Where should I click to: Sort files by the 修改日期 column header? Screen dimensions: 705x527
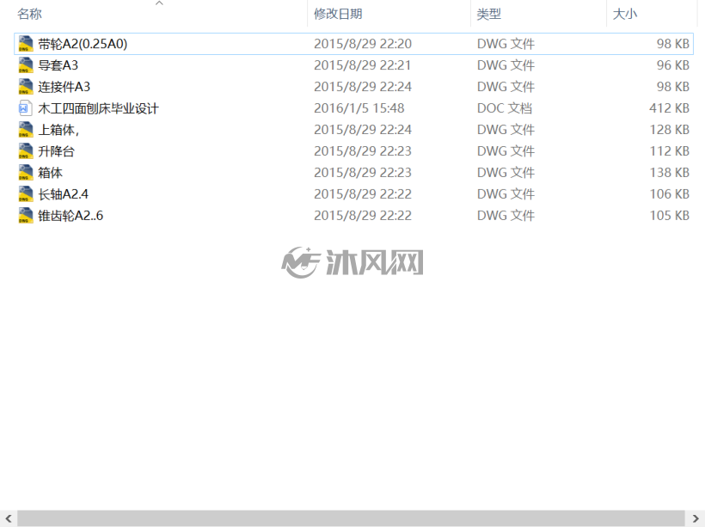[x=338, y=14]
